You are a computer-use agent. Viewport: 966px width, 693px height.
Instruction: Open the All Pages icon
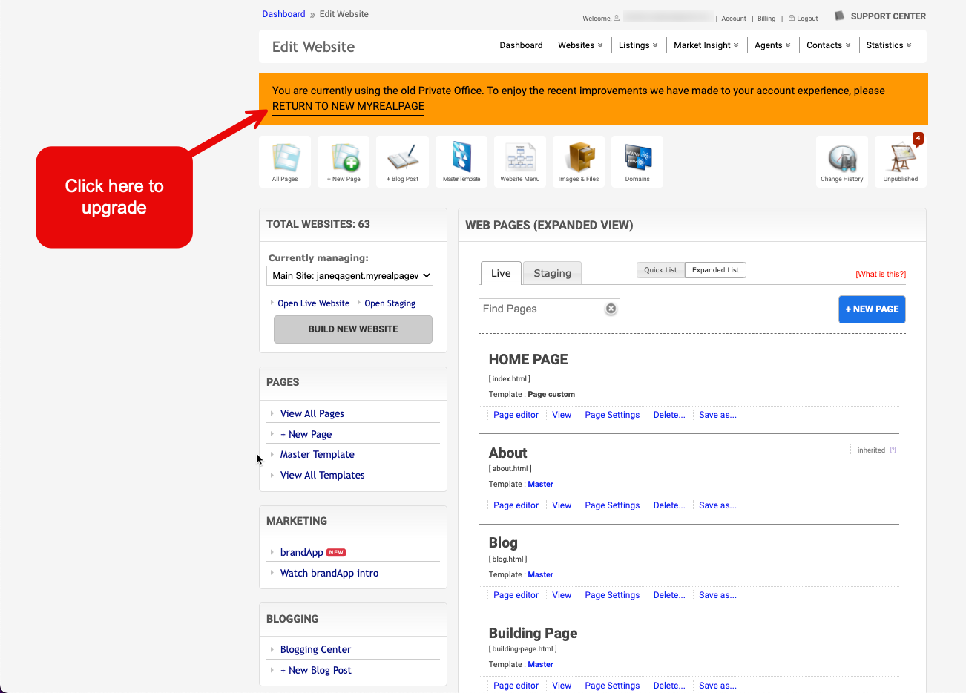tap(285, 161)
